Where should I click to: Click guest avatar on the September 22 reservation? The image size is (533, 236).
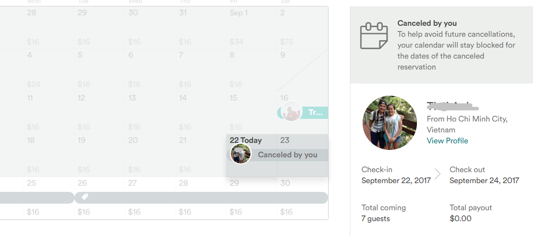[x=241, y=154]
